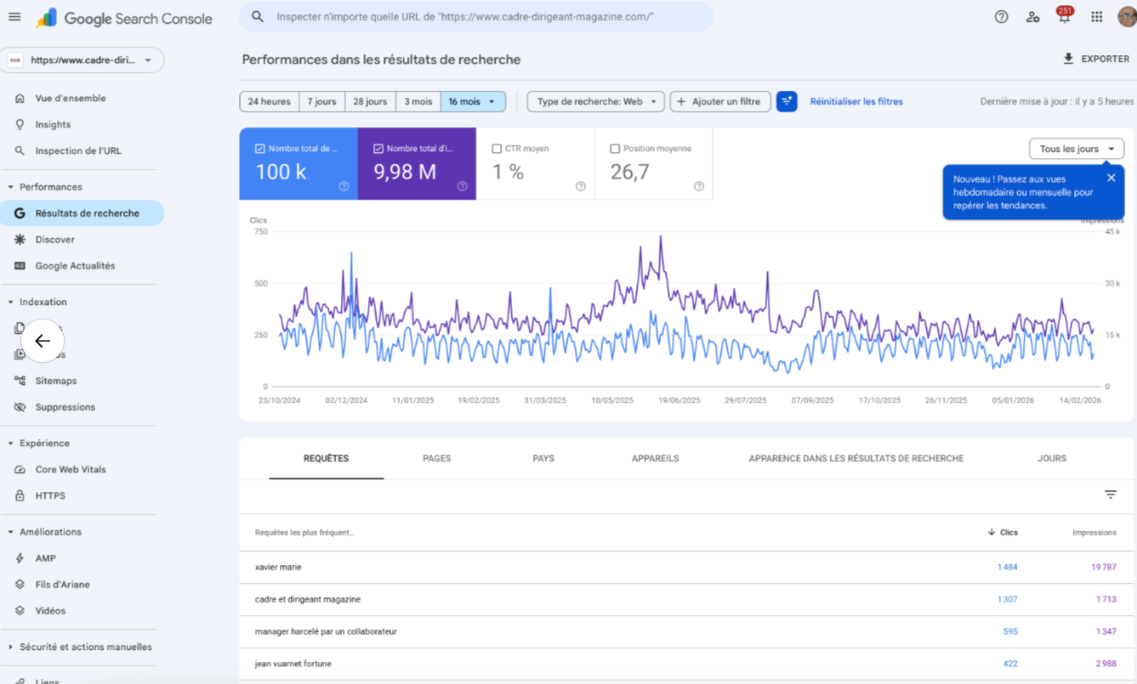Click help icon on impressions card
Viewport: 1137px width, 684px height.
coord(462,186)
